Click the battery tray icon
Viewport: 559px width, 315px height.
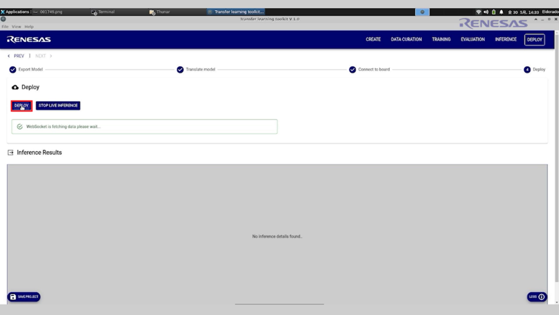494,12
